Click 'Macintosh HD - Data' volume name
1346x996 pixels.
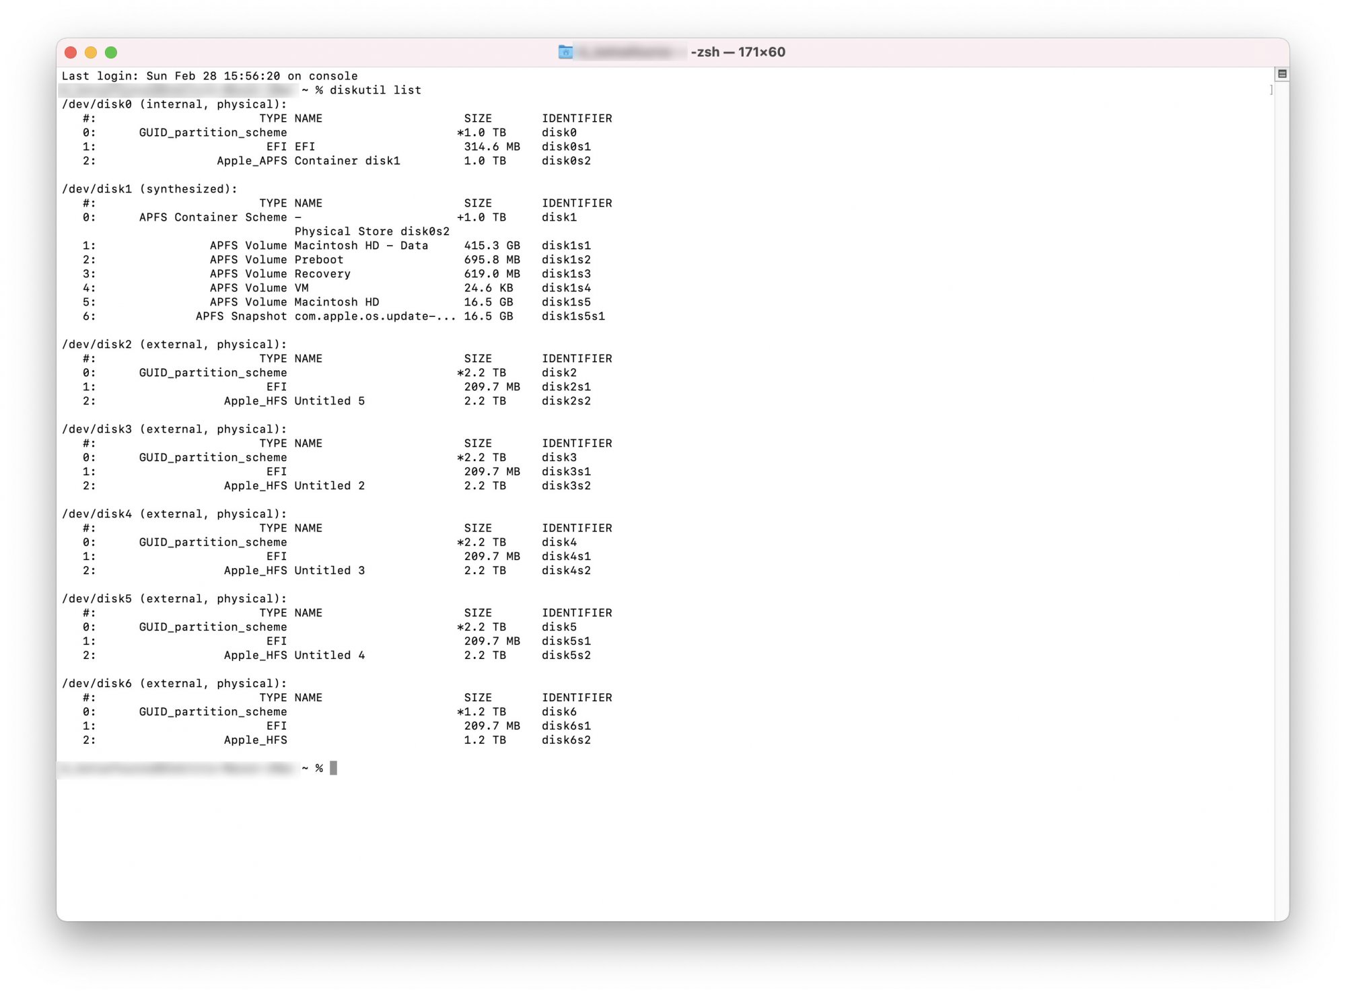(361, 246)
